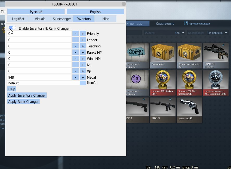Select the M4A1-S rifle item
231x169 pixels.
163,110
